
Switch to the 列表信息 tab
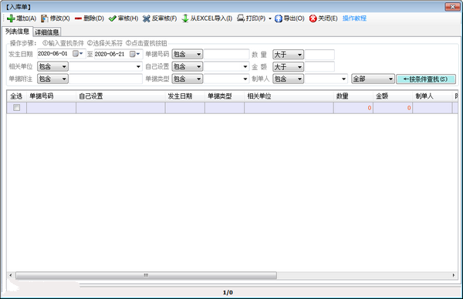point(17,32)
